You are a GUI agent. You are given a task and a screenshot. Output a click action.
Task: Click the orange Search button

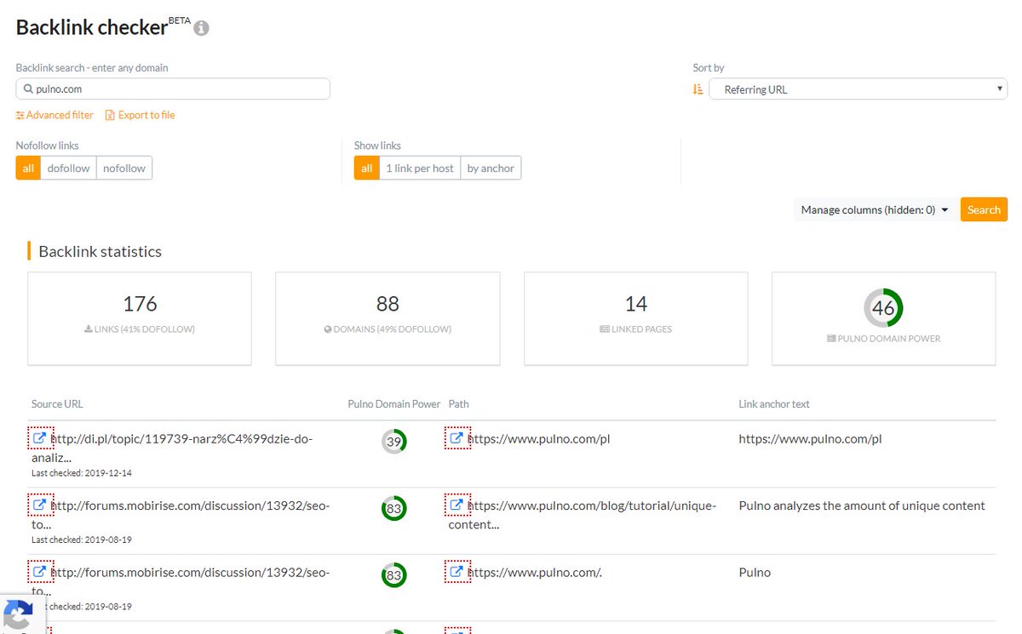(x=984, y=209)
